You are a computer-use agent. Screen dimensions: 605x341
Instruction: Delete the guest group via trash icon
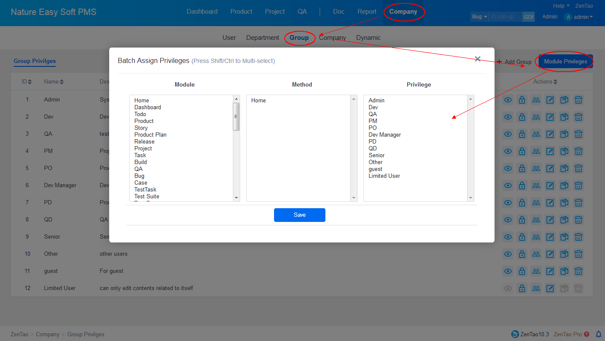[578, 271]
